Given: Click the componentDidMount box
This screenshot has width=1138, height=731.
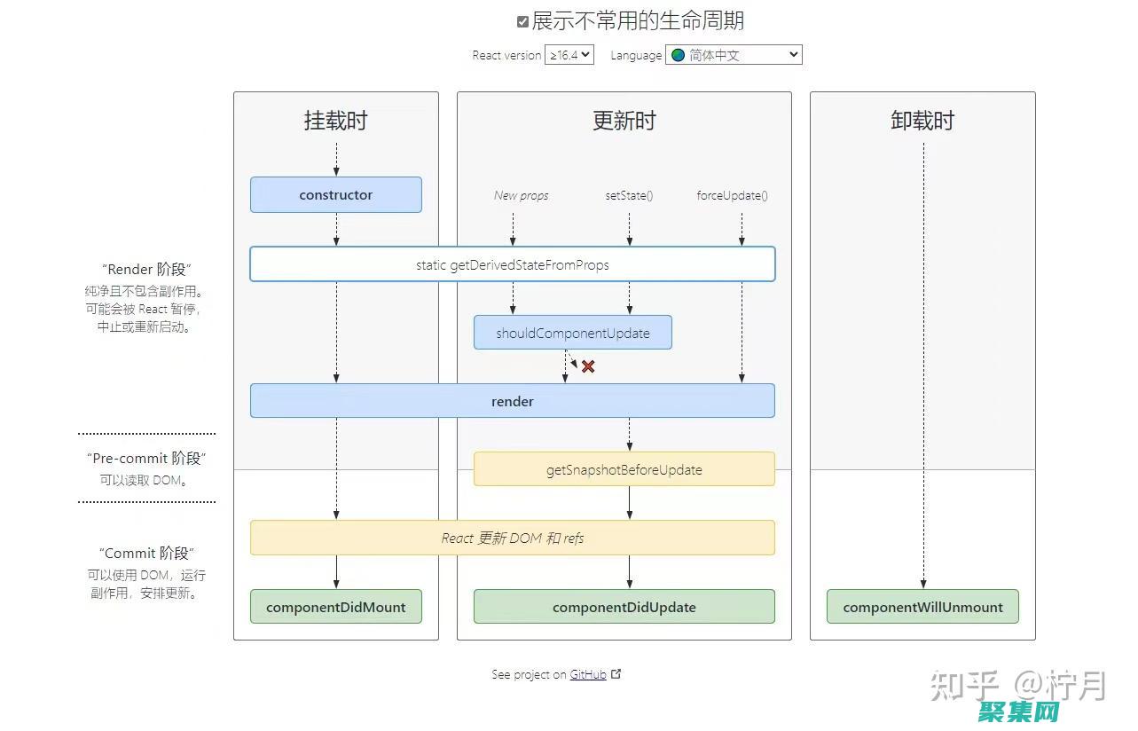Looking at the screenshot, I should pos(336,607).
